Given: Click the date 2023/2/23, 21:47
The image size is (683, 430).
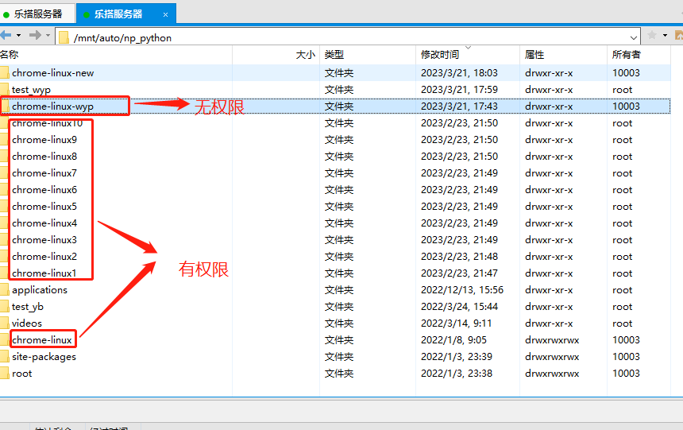Looking at the screenshot, I should point(459,273).
